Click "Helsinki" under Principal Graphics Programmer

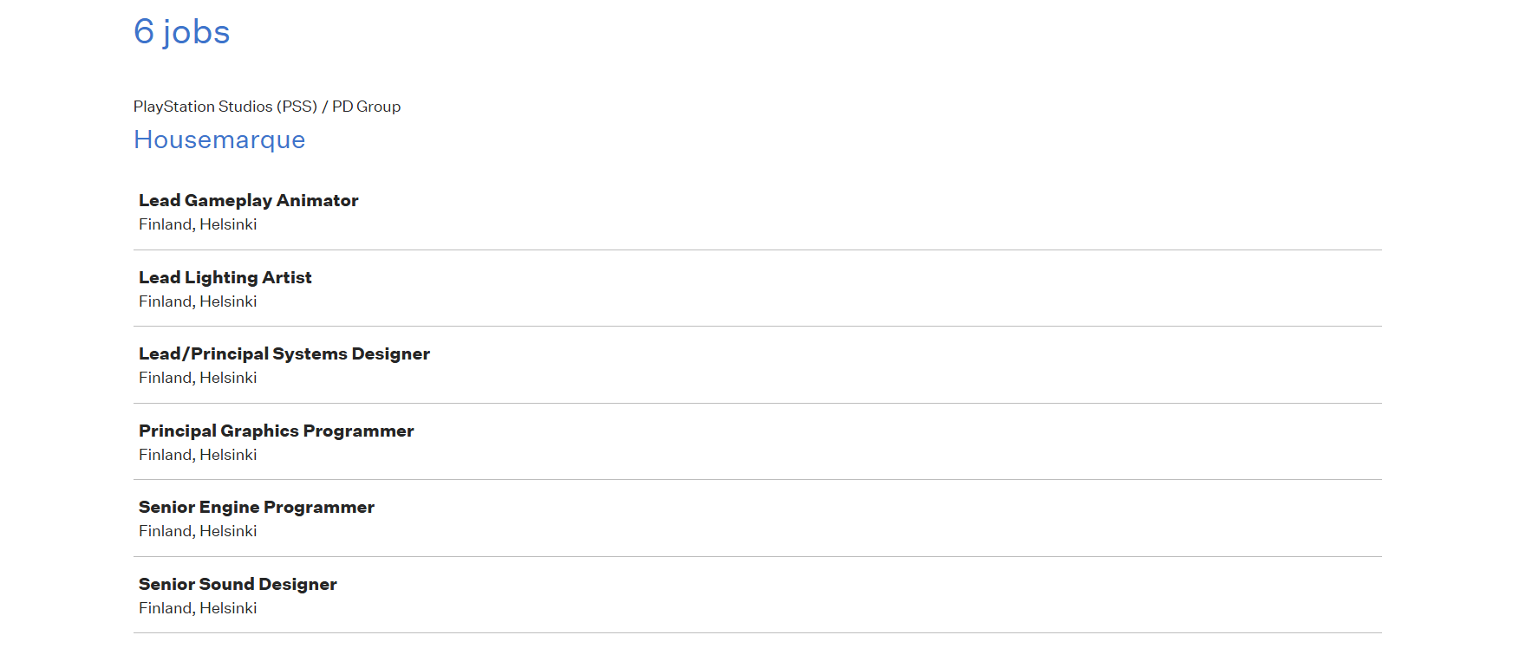pos(228,456)
